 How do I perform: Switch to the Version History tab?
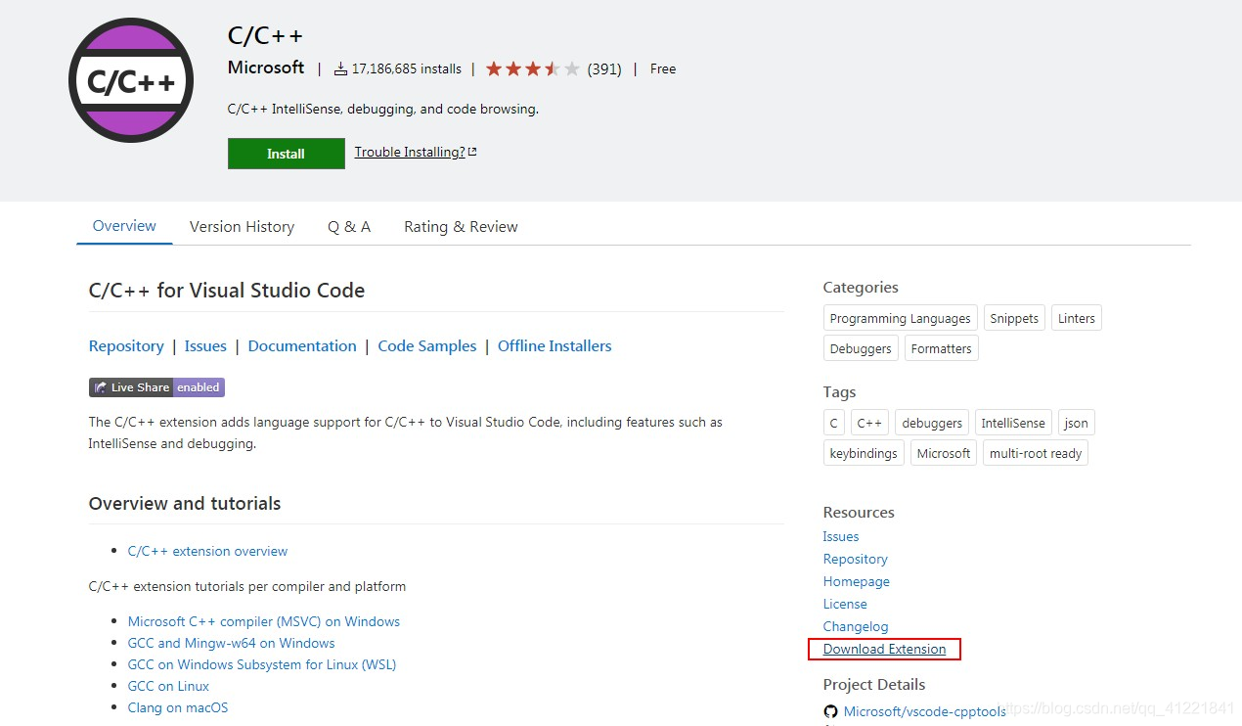(242, 226)
